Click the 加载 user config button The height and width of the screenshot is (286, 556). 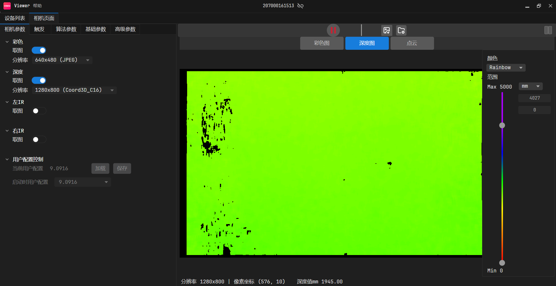(x=100, y=168)
